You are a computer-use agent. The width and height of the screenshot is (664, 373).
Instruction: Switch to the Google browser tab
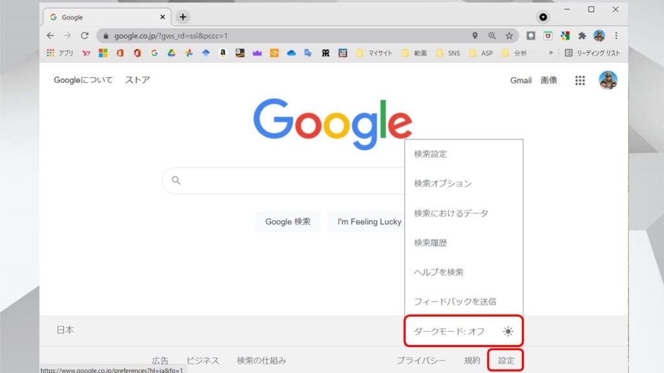click(x=107, y=17)
